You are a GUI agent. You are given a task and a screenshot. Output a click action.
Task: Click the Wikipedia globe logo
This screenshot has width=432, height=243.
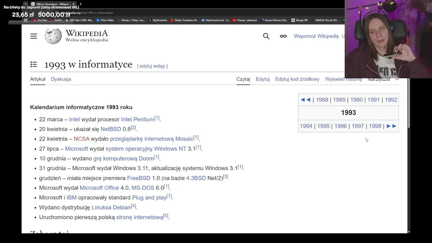(53, 36)
